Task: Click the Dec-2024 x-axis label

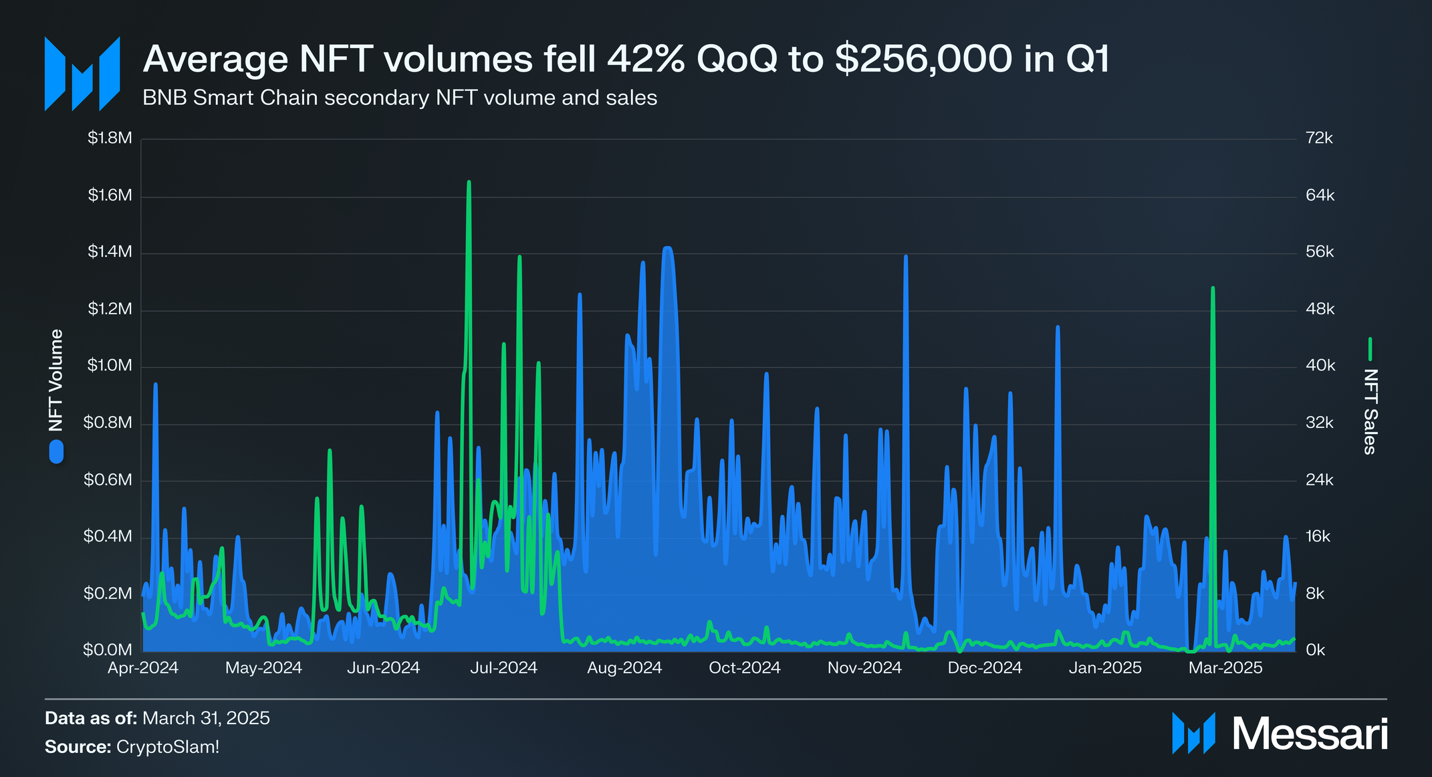Action: [984, 667]
